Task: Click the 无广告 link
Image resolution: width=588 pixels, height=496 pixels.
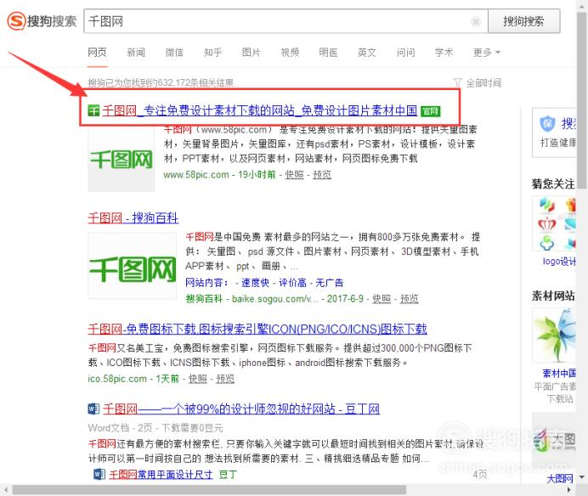Action: [329, 283]
